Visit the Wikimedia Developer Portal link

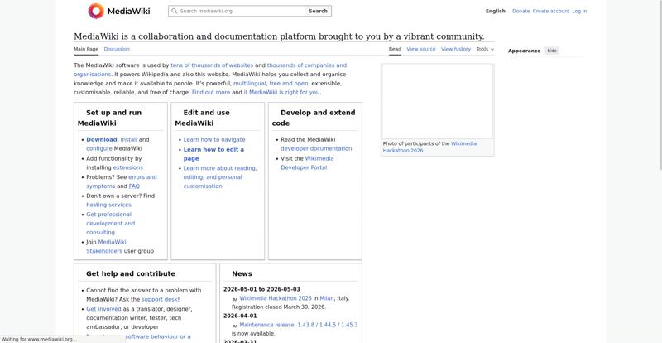click(x=307, y=163)
